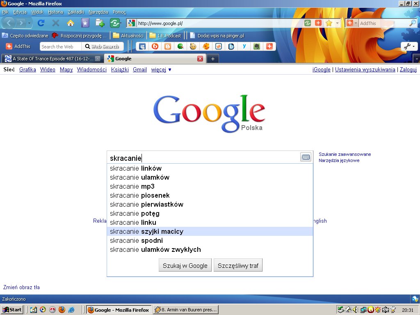Image resolution: width=420 pixels, height=315 pixels.
Task: Select suggestion 'skracanie pierwiastków'
Action: tap(210, 204)
